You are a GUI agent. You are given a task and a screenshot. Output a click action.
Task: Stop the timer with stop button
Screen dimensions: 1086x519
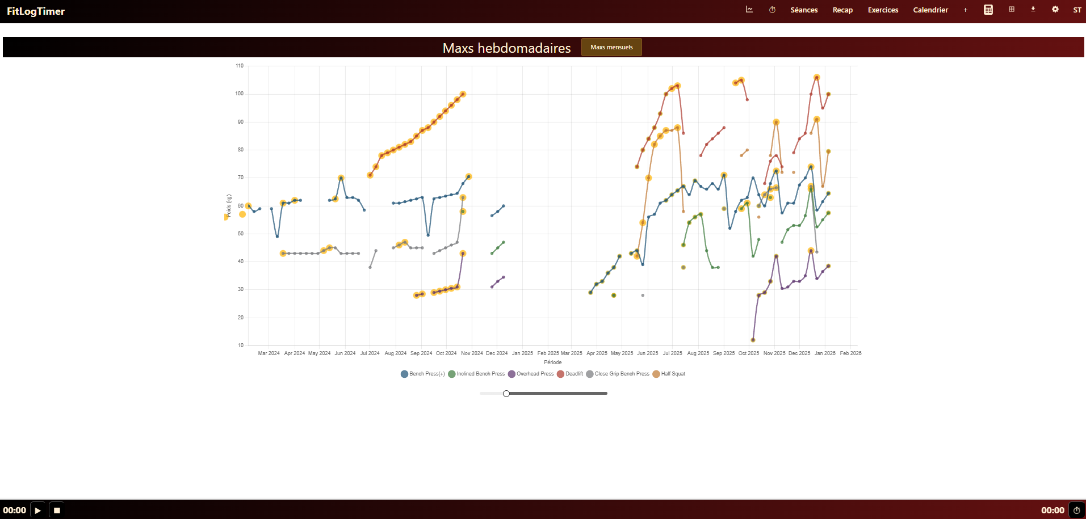point(57,510)
